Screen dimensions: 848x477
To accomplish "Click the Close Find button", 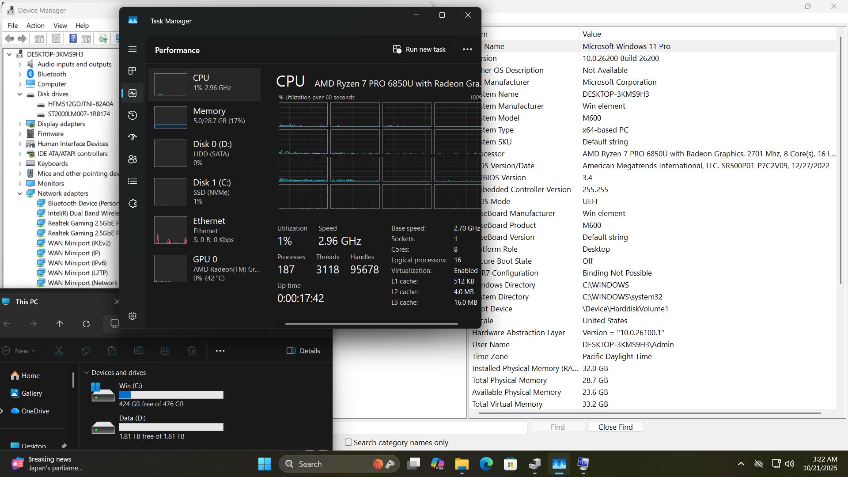I will tap(615, 427).
